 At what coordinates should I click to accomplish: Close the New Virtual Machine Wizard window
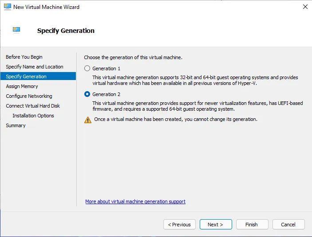coord(305,7)
